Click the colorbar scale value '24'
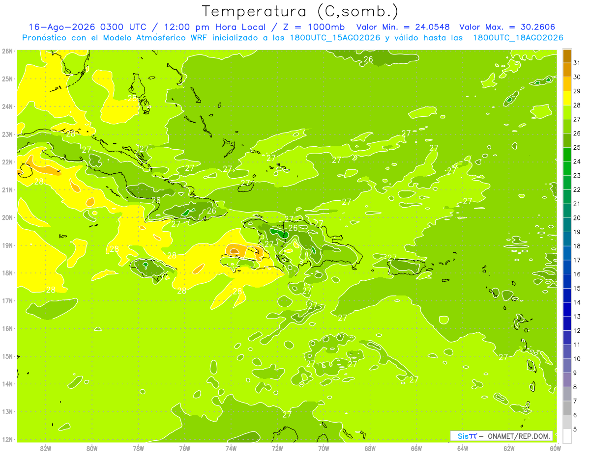Screen dimensions: 590x455 click(577, 161)
